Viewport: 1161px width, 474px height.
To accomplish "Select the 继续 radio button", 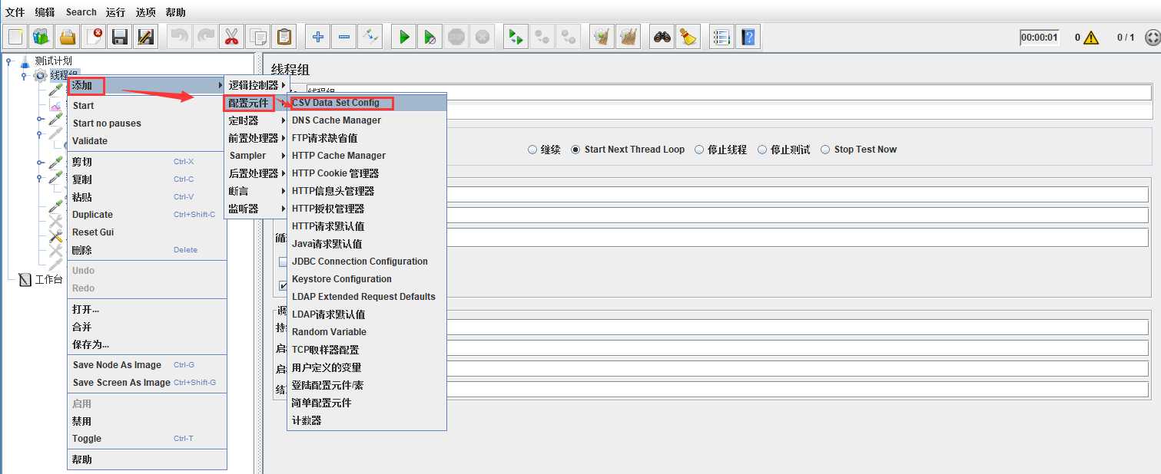I will click(x=532, y=150).
